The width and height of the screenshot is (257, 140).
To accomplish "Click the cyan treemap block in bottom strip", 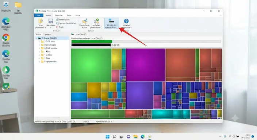I will (162, 114).
